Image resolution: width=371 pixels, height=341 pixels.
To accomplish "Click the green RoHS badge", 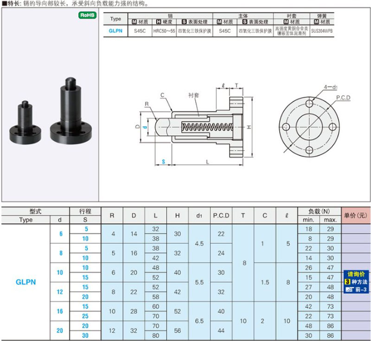I will pos(87,15).
